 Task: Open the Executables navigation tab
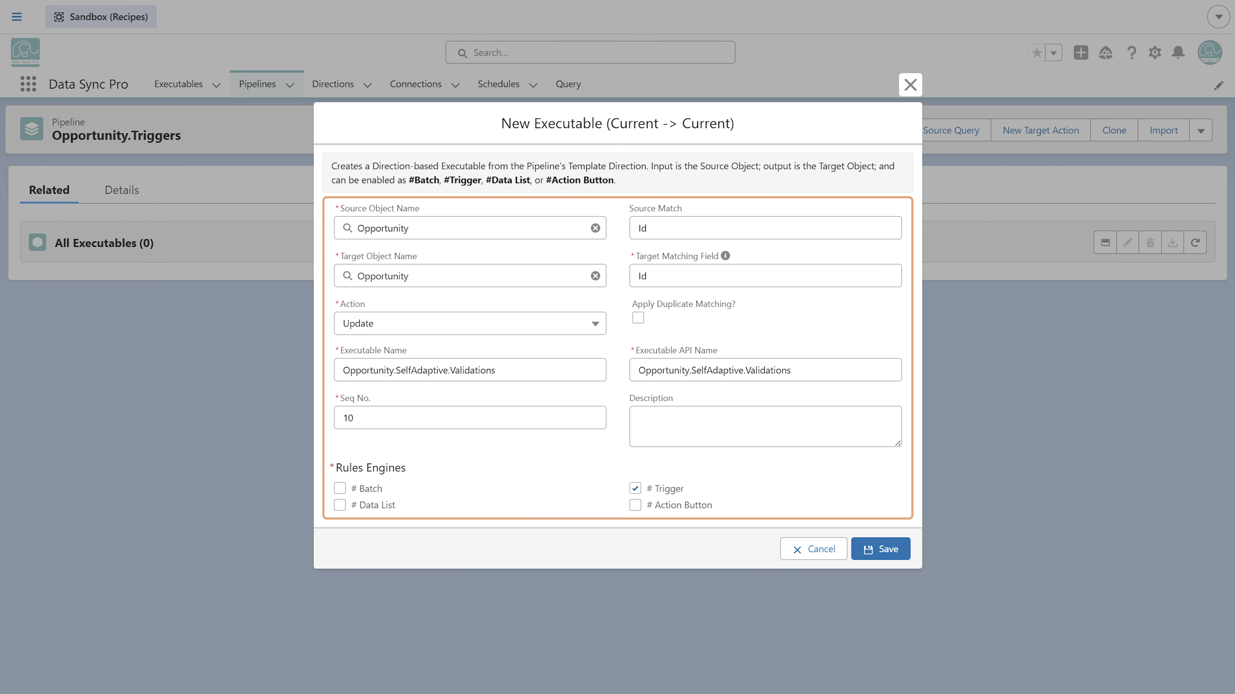[x=178, y=84]
